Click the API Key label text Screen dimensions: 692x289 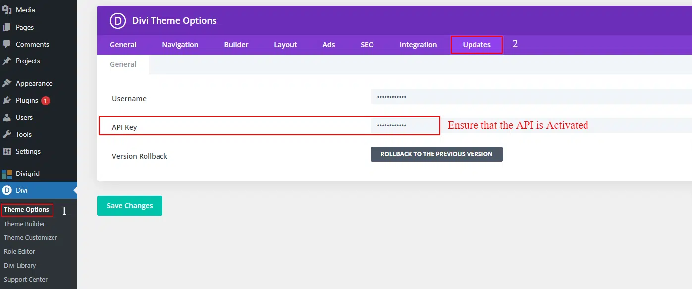click(x=124, y=127)
